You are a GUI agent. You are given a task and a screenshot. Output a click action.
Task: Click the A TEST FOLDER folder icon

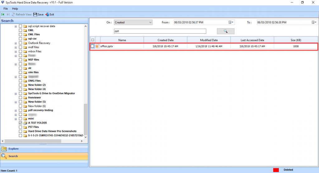pos(25,123)
